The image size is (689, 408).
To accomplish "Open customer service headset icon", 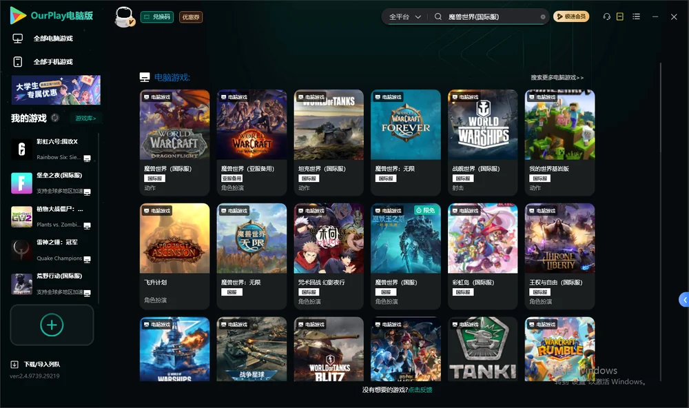I will pyautogui.click(x=606, y=17).
